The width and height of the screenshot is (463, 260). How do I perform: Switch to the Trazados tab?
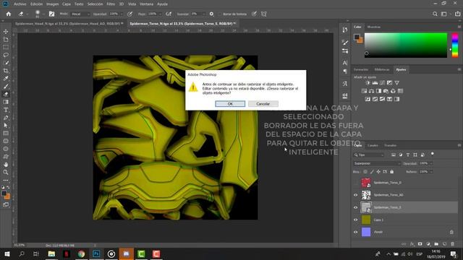(x=391, y=145)
